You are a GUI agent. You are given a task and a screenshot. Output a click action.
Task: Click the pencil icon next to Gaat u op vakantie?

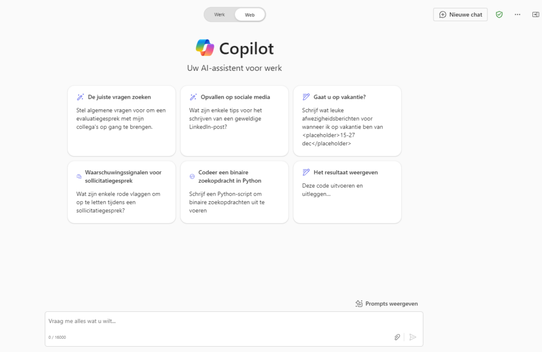[306, 97]
